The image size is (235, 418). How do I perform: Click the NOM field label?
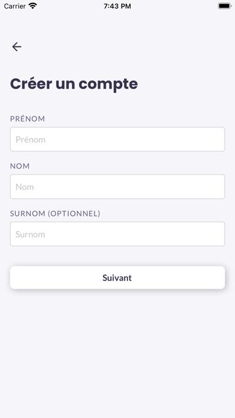(20, 166)
